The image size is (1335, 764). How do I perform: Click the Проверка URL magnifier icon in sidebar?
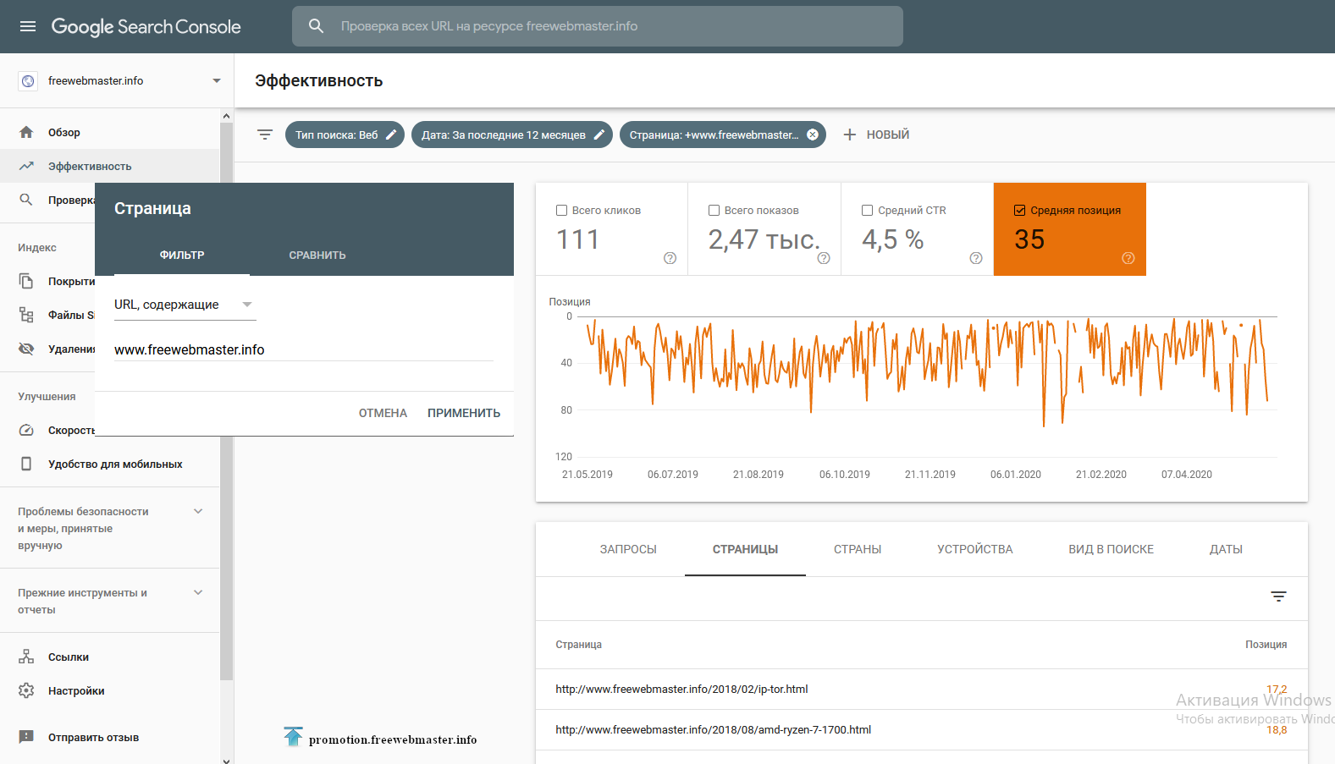click(x=26, y=200)
